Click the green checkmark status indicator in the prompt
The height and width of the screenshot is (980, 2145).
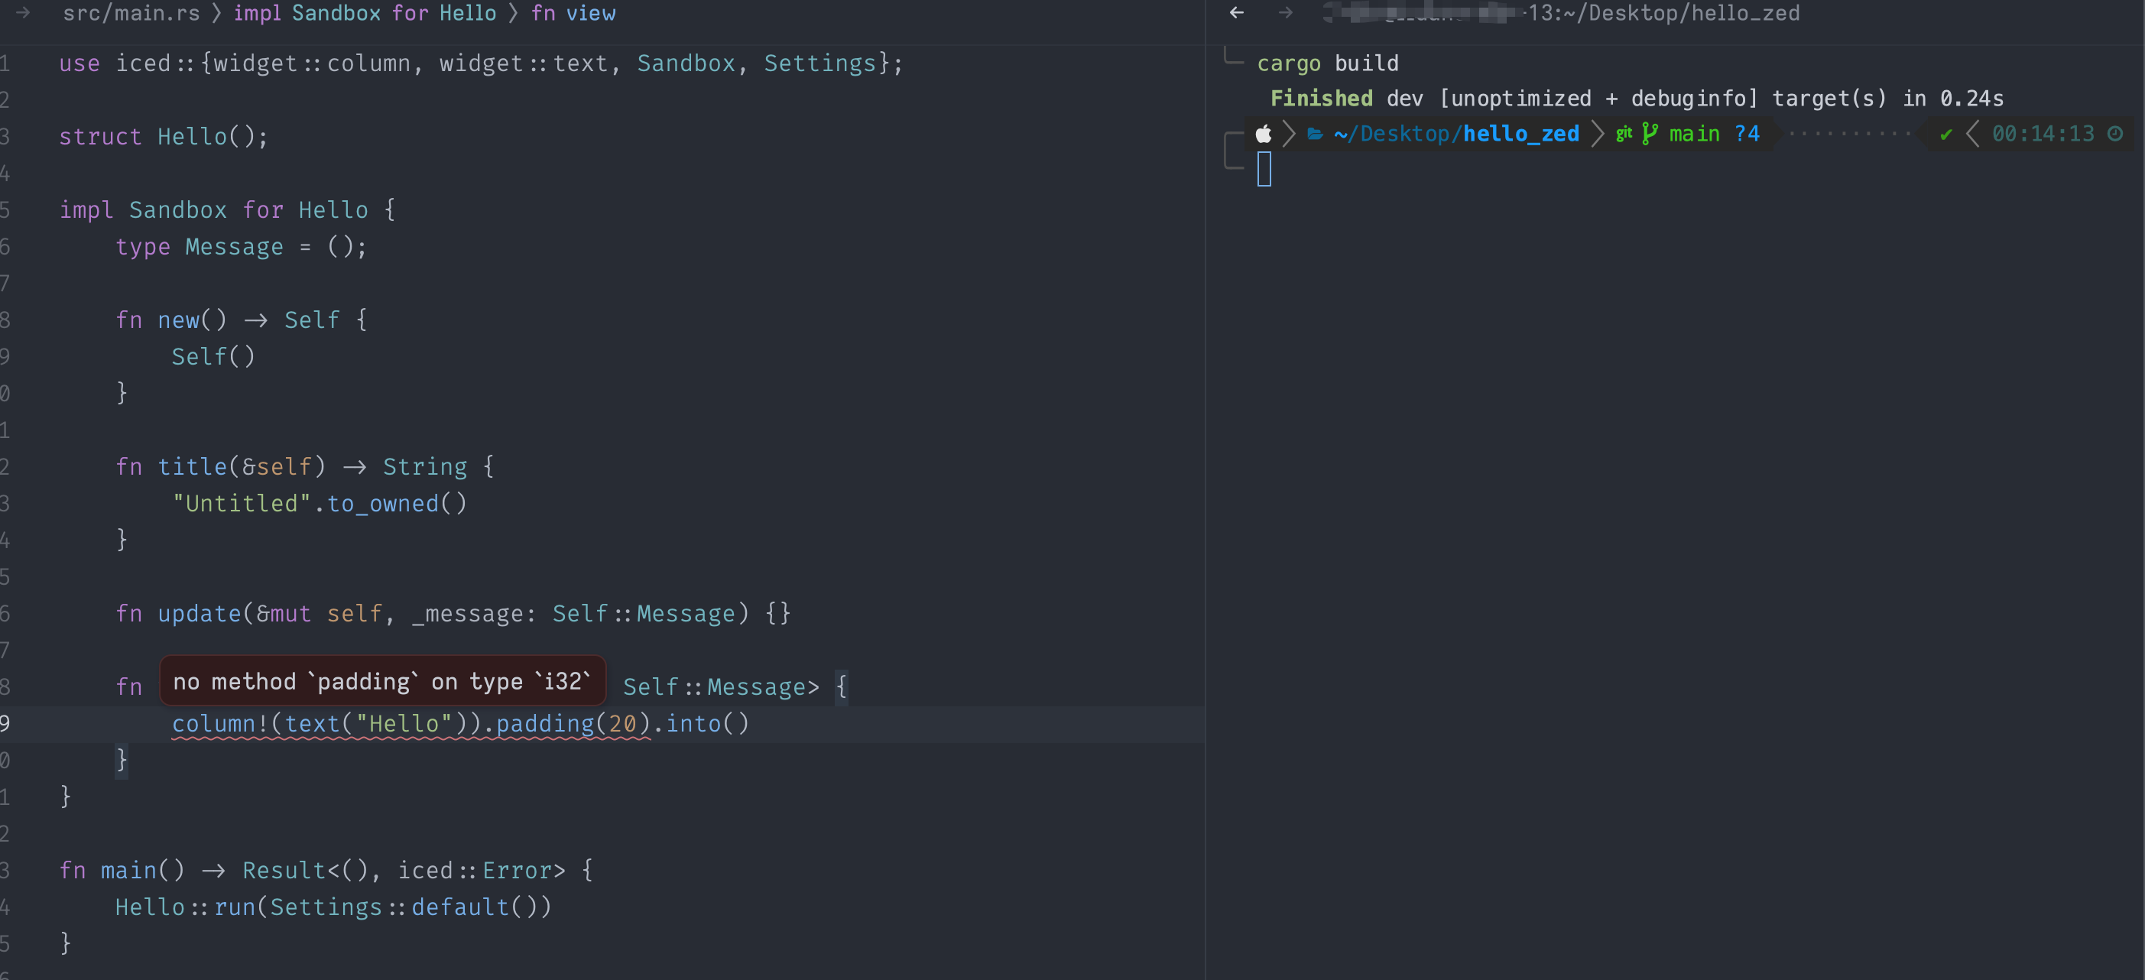click(1945, 134)
